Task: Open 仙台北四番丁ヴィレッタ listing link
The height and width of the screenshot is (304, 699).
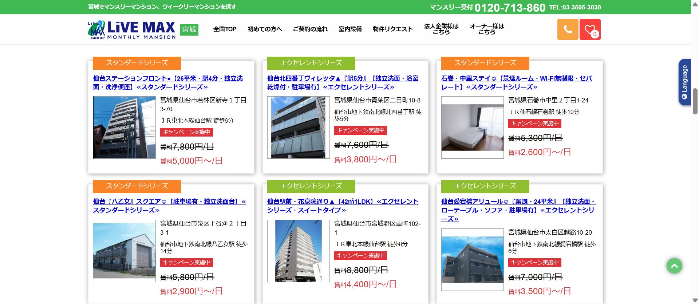Action: [x=343, y=82]
